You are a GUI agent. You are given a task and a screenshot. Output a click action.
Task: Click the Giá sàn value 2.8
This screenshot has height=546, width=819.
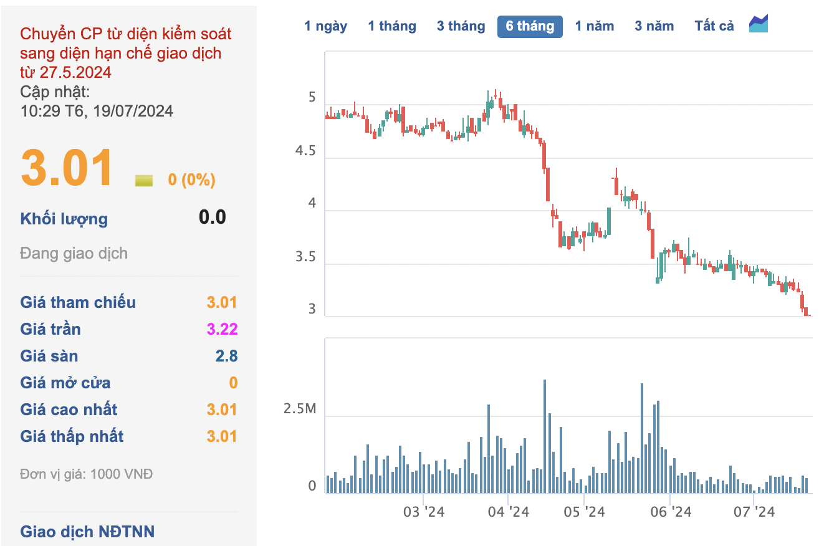[x=228, y=356]
